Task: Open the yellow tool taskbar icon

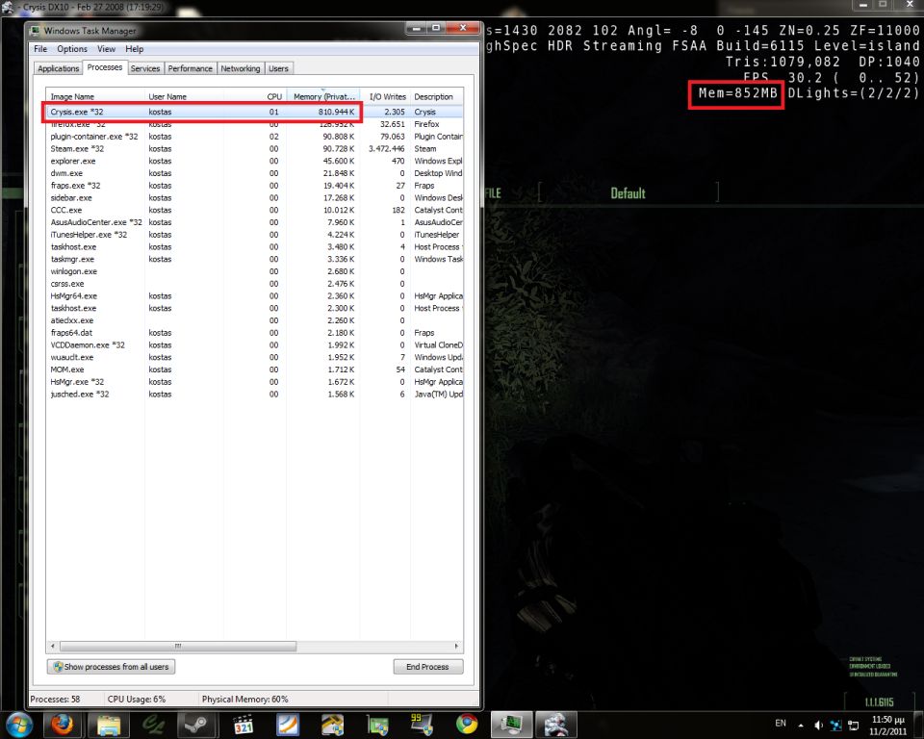Action: click(332, 725)
